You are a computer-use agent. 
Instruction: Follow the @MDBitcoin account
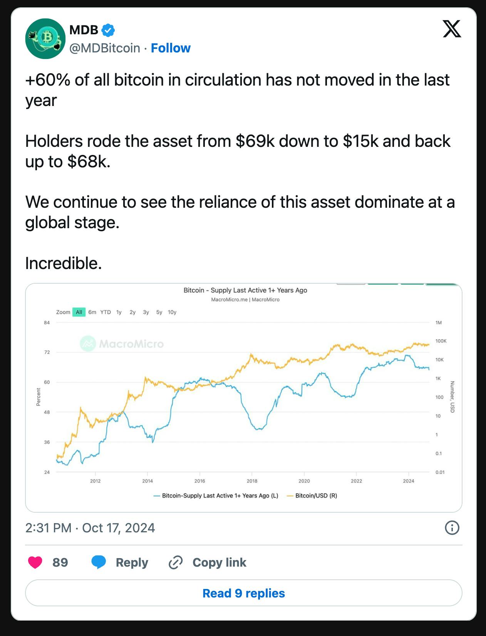[x=171, y=48]
